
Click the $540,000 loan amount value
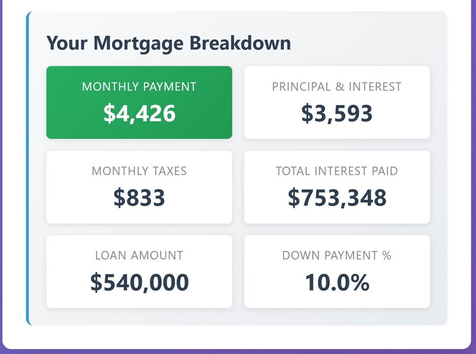pos(139,282)
